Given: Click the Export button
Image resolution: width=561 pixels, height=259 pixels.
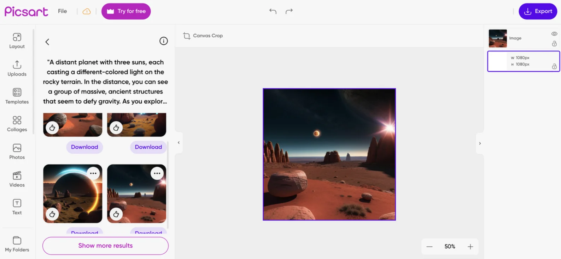Looking at the screenshot, I should 538,11.
